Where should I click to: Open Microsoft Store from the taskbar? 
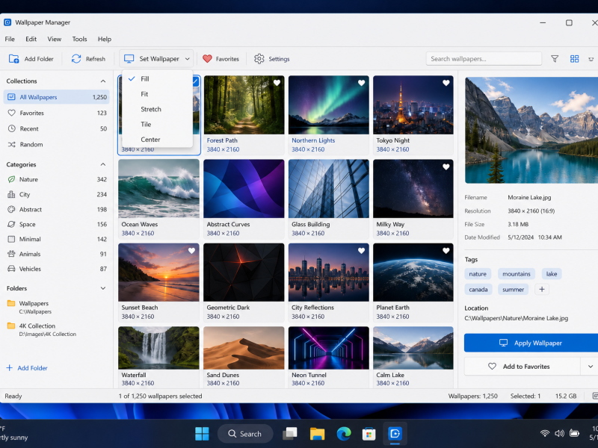[x=369, y=434]
